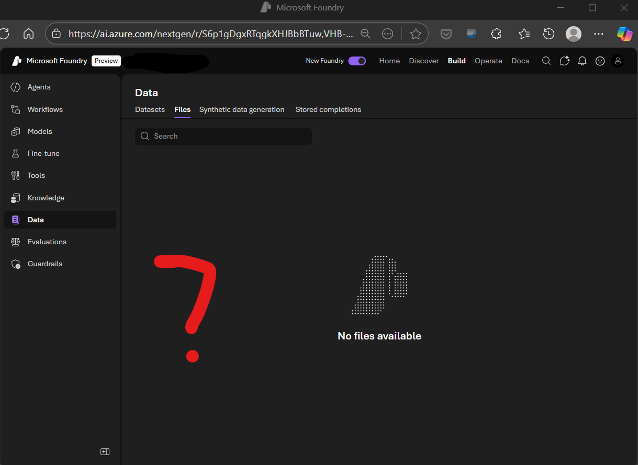Open Discover in top navigation
The width and height of the screenshot is (638, 465).
click(x=424, y=61)
